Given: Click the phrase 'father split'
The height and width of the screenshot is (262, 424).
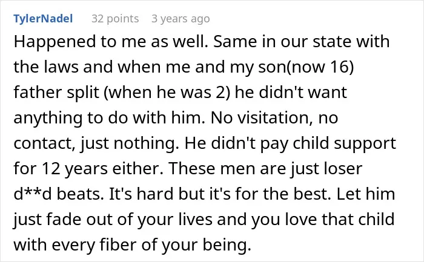Looking at the screenshot, I should click(56, 93).
